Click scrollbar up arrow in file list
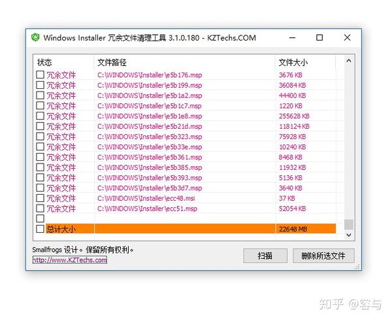This screenshot has height=321, width=392. (349, 61)
